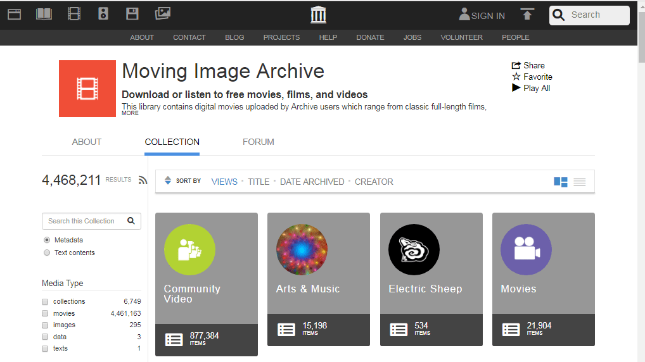Open the Texts book icon
This screenshot has width=645, height=362.
click(44, 14)
